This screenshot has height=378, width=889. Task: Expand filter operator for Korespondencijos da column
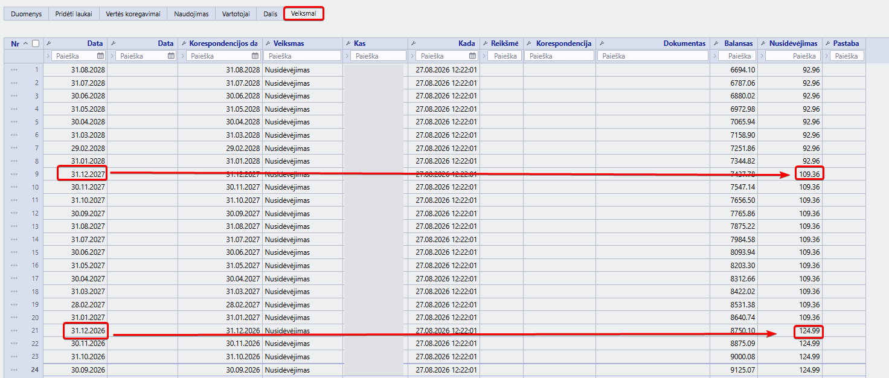coord(183,56)
